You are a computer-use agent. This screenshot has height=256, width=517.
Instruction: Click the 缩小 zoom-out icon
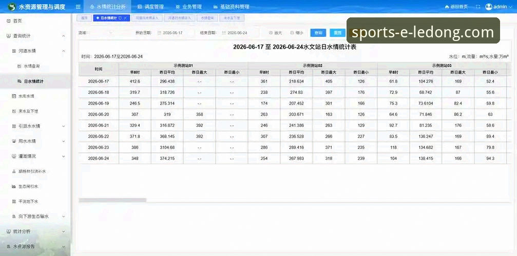[292, 33]
